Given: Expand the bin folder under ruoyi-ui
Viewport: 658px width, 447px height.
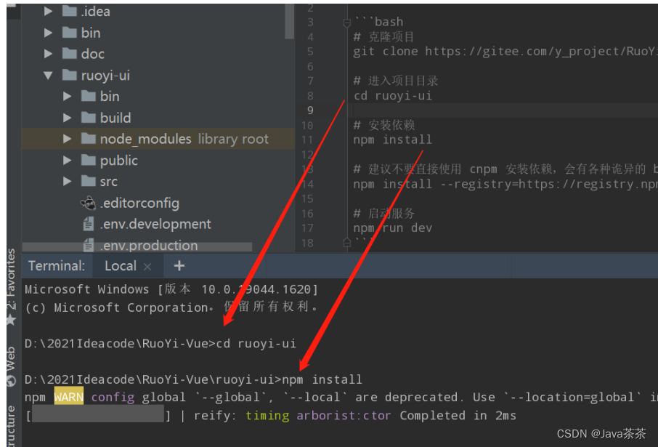Looking at the screenshot, I should [x=68, y=96].
